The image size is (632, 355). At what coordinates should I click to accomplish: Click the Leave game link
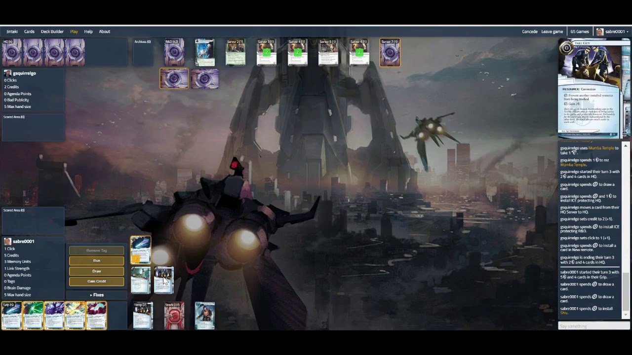pyautogui.click(x=552, y=32)
